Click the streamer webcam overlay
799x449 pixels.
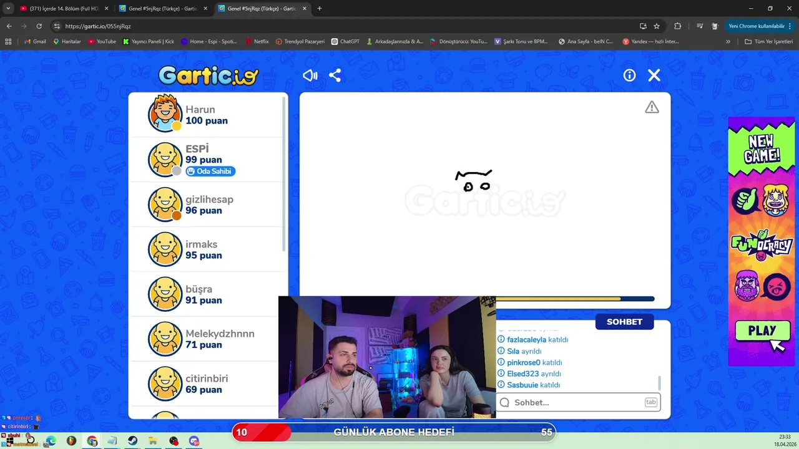tap(387, 357)
